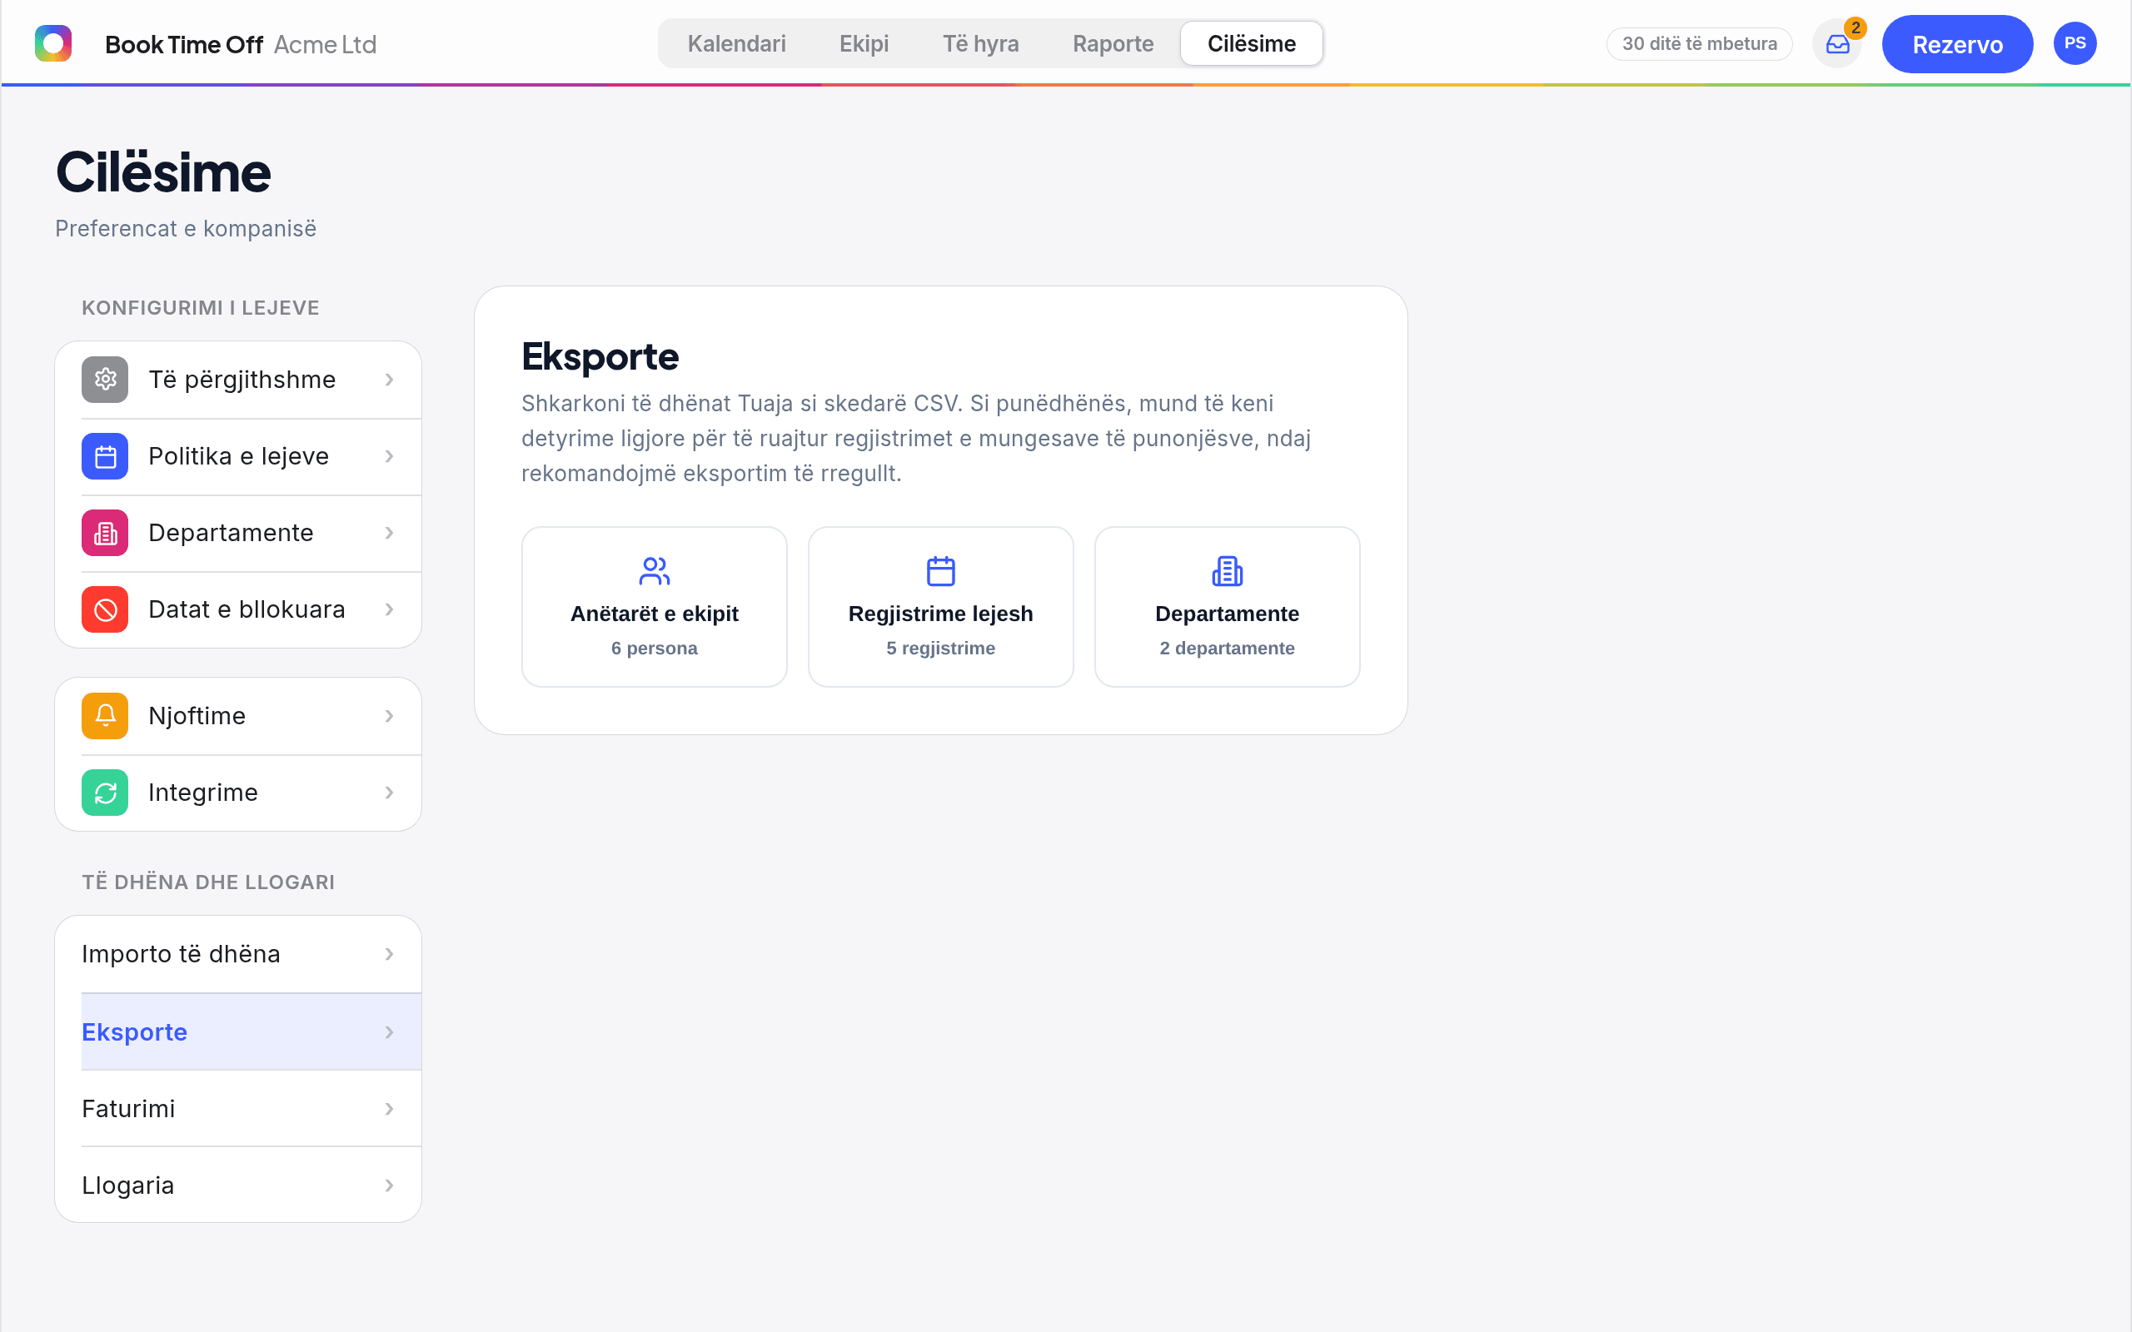Screen dimensions: 2132x1332
Task: Click the 30 ditë të mbetura pill
Action: point(1699,44)
